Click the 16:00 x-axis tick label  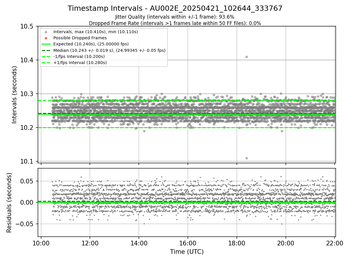click(x=188, y=243)
